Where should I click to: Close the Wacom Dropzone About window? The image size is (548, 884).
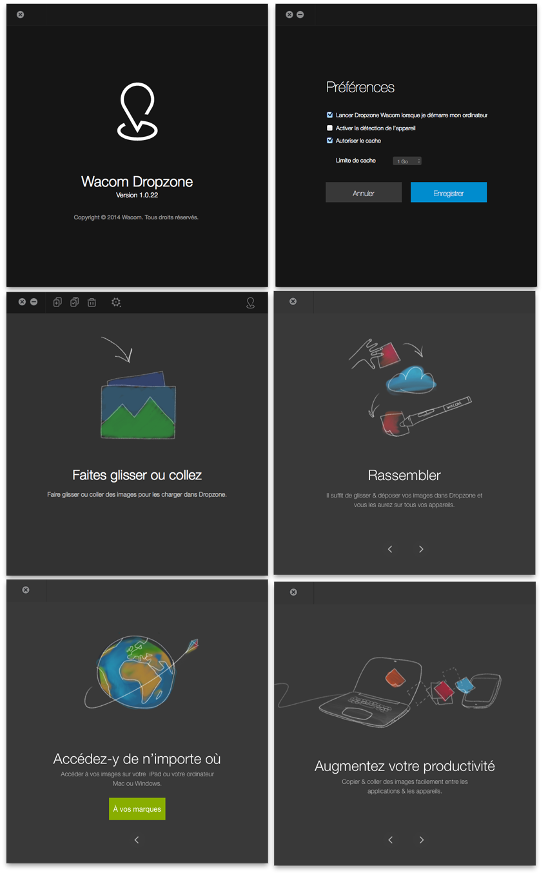tap(21, 14)
